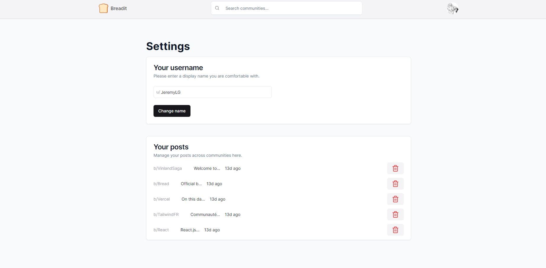Open the post titled 'Welcome to...'
Image resolution: width=546 pixels, height=268 pixels.
tap(207, 168)
